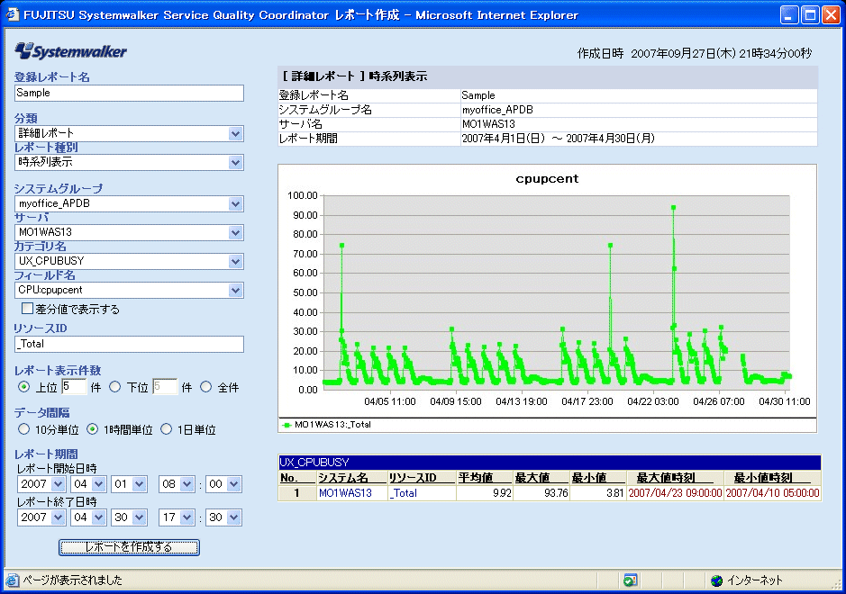The width and height of the screenshot is (846, 594).
Task: Click the status bar security icon
Action: pos(630,580)
